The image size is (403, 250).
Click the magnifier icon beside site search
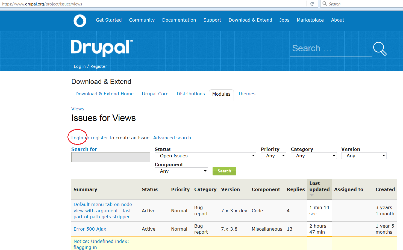pyautogui.click(x=380, y=49)
